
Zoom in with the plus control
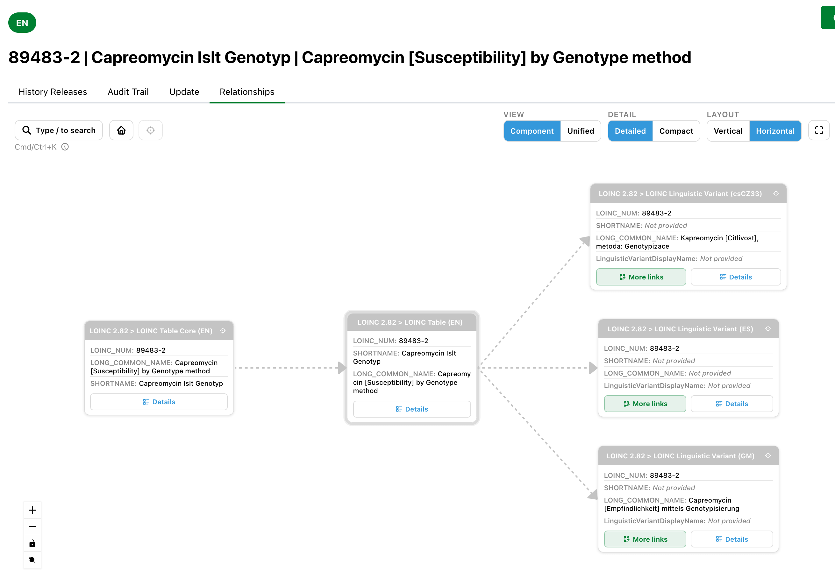pos(32,511)
